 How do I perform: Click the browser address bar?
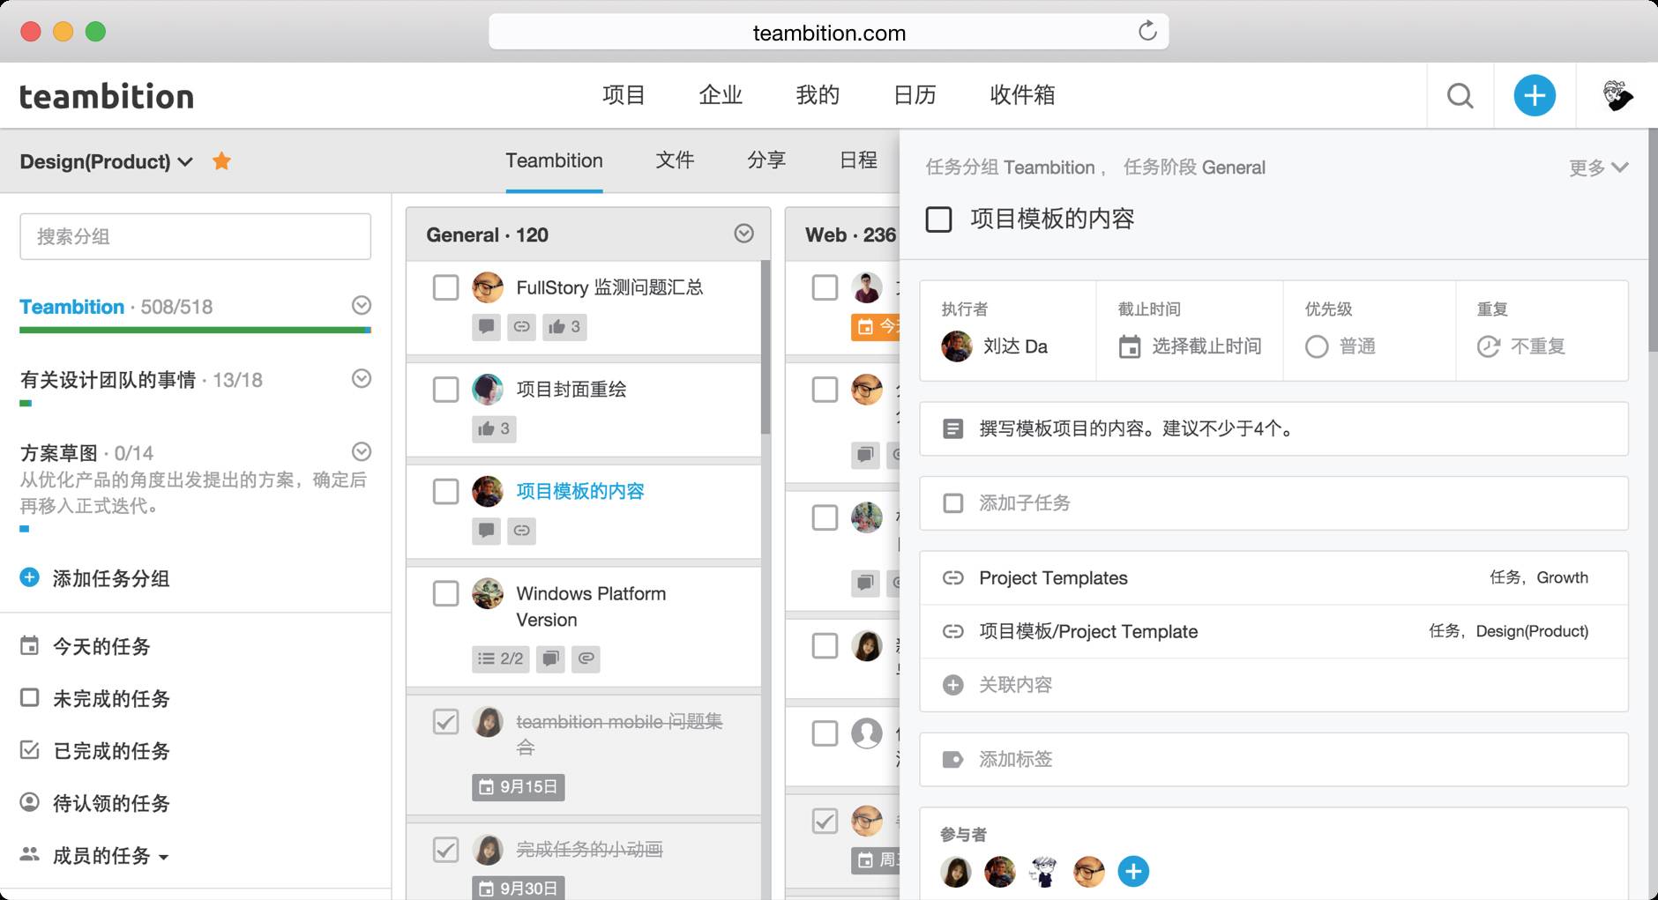828,32
